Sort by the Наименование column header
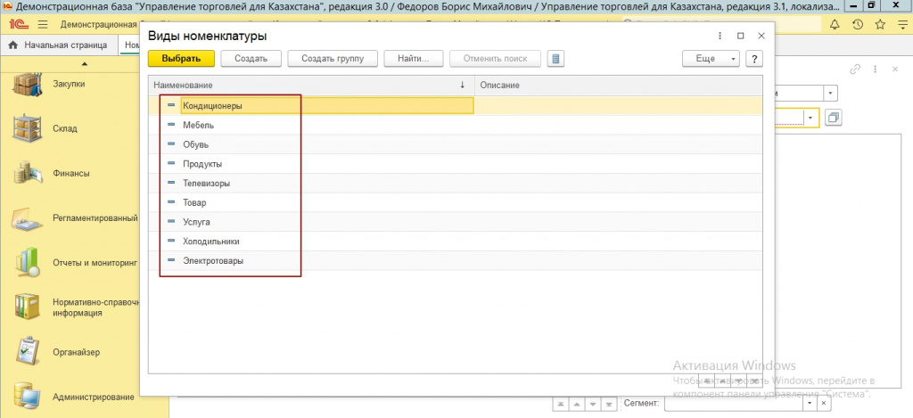The height and width of the screenshot is (418, 913). (311, 85)
